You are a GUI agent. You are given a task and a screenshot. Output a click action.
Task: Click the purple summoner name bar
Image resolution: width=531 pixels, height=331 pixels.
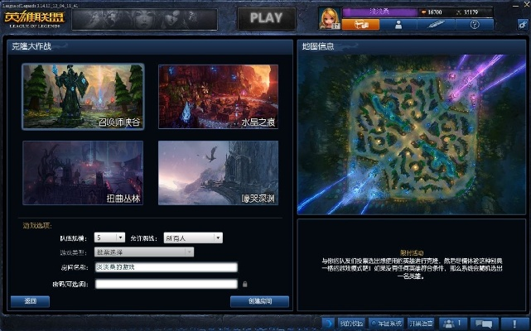[x=379, y=12]
